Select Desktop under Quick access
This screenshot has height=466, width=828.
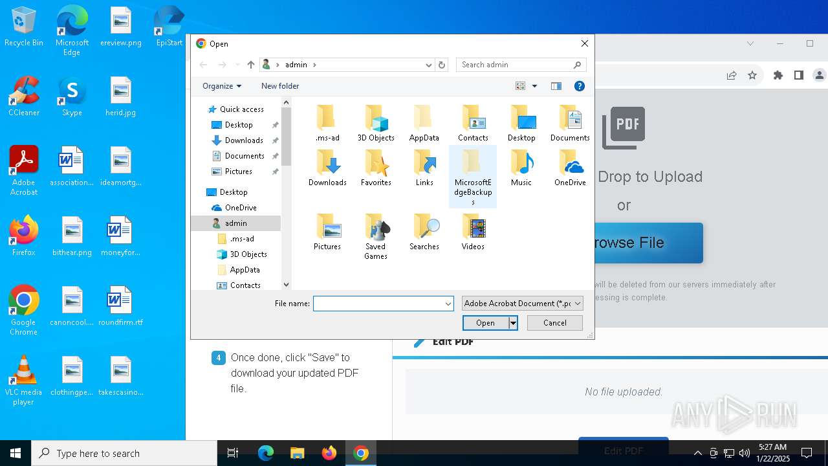pos(238,125)
